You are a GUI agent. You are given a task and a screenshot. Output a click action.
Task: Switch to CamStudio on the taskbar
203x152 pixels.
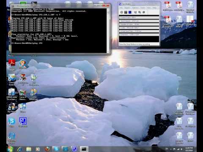click(x=74, y=149)
